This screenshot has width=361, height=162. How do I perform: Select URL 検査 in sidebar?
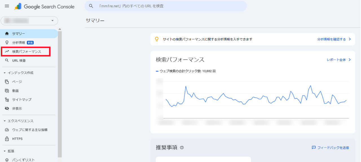pos(19,61)
